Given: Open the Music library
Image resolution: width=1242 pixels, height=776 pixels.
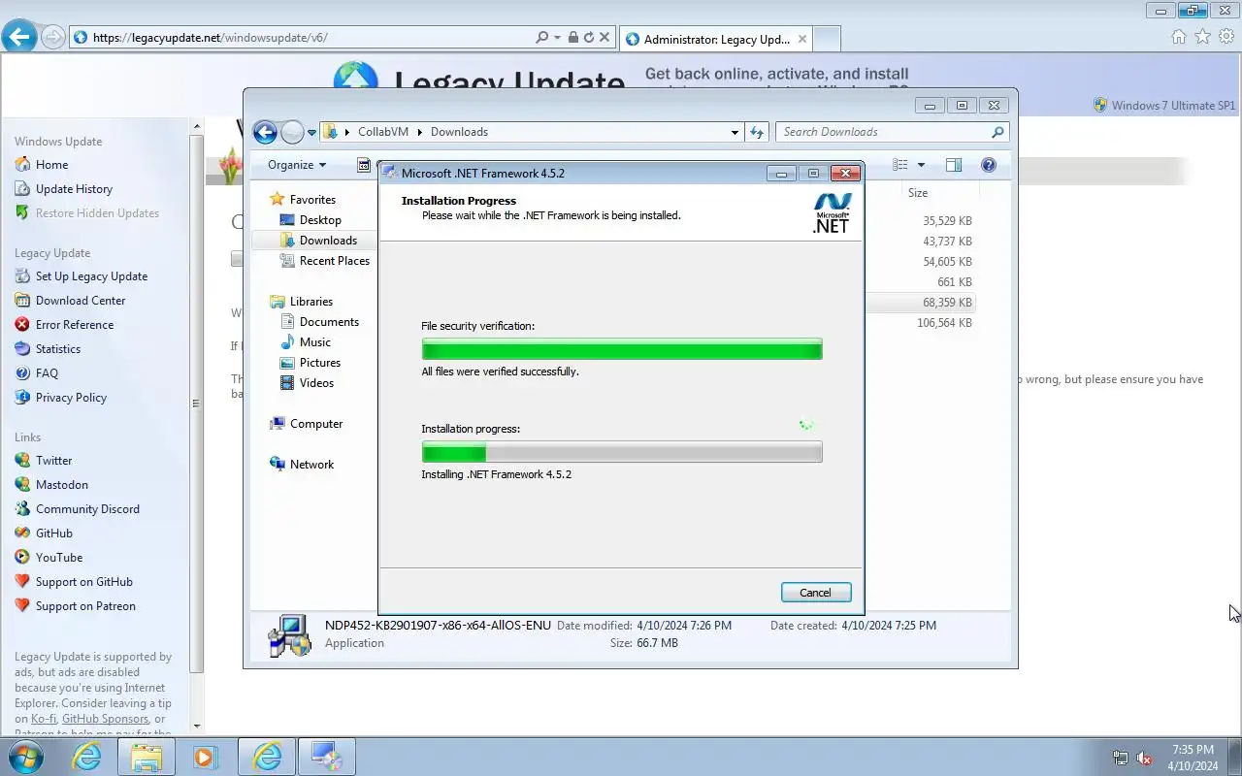Looking at the screenshot, I should pyautogui.click(x=315, y=342).
